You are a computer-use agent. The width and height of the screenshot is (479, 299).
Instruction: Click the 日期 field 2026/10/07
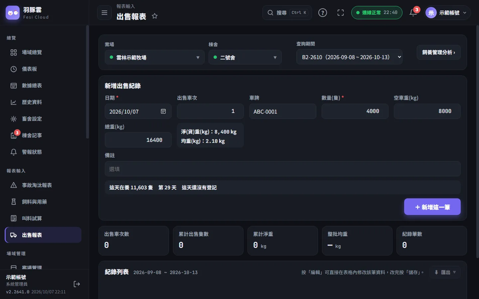coord(138,111)
